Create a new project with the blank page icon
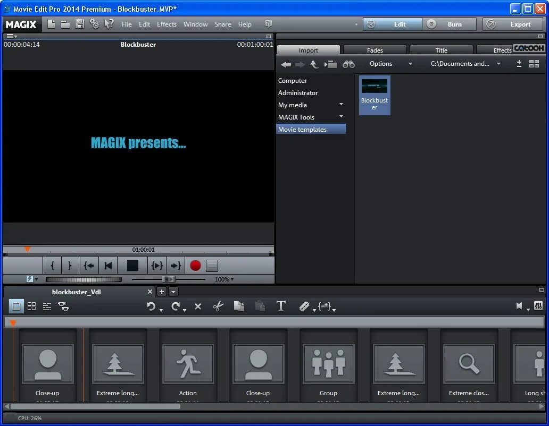The image size is (549, 426). click(x=51, y=24)
